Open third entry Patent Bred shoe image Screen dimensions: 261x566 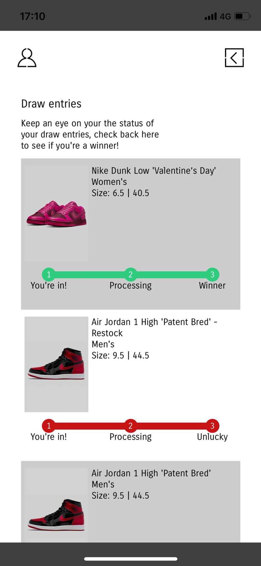tap(56, 505)
